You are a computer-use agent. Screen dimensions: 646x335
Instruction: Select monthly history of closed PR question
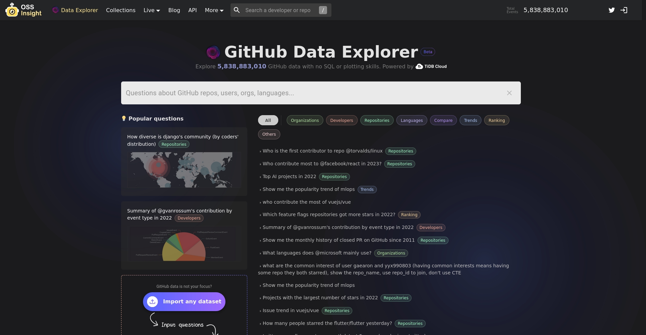tap(338, 240)
